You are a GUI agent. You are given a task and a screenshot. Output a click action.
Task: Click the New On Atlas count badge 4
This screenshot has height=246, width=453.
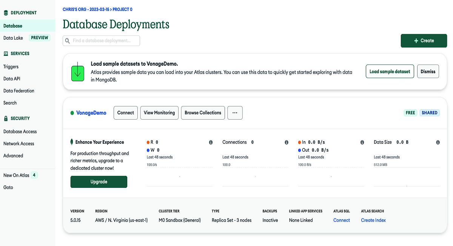34,175
